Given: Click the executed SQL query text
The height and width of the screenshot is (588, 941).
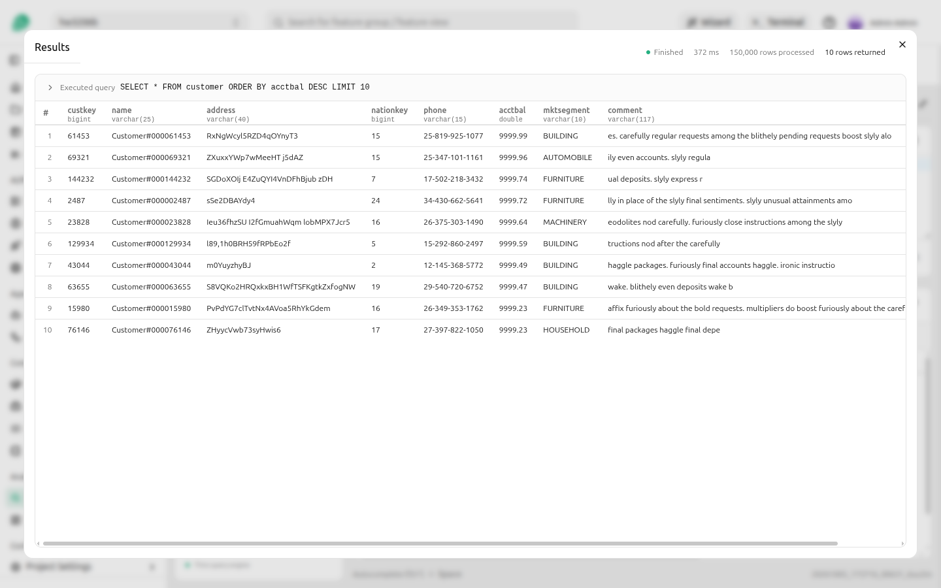Looking at the screenshot, I should [245, 87].
